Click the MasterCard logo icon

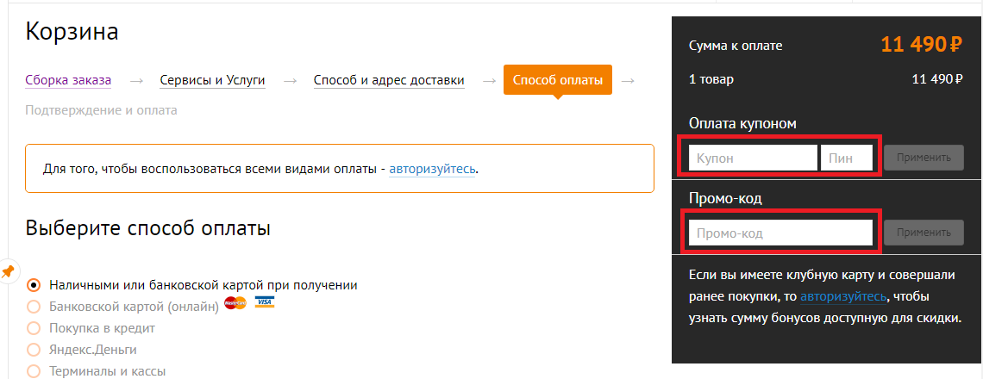(235, 303)
